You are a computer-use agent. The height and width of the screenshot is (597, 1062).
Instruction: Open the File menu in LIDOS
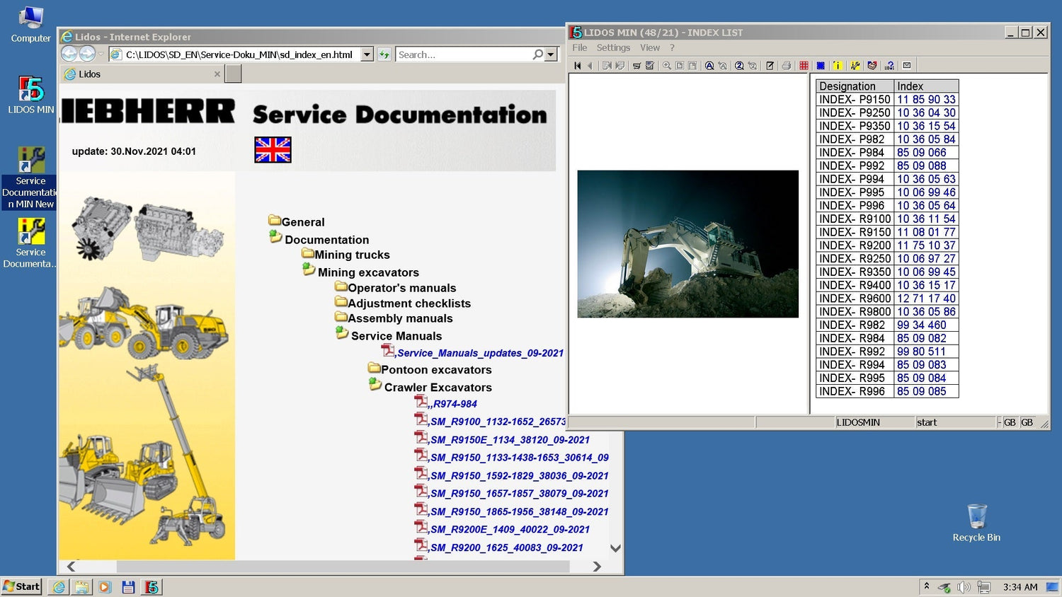point(580,47)
